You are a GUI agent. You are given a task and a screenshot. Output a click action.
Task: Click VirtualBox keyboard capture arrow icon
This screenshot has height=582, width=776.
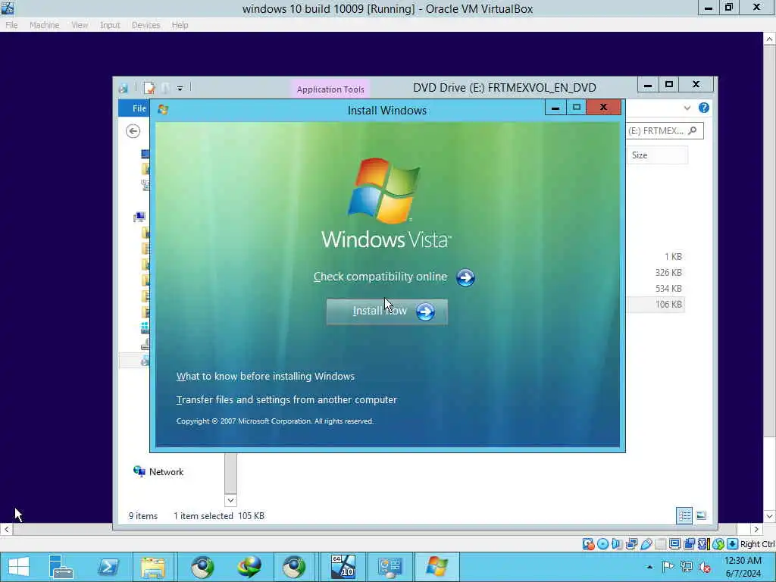coord(733,544)
